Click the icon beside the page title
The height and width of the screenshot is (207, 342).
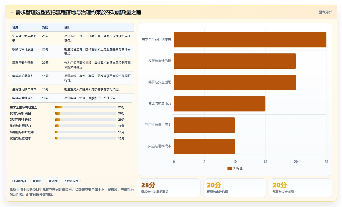click(12, 12)
